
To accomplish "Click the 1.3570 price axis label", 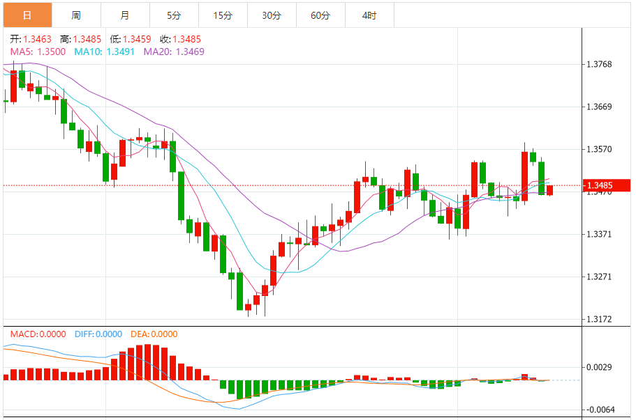I will [x=600, y=149].
